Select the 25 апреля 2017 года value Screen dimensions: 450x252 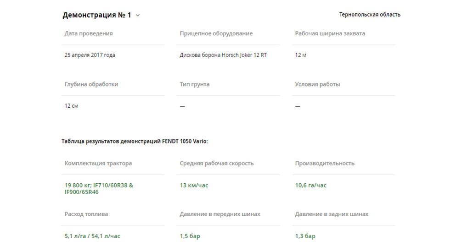pos(90,55)
